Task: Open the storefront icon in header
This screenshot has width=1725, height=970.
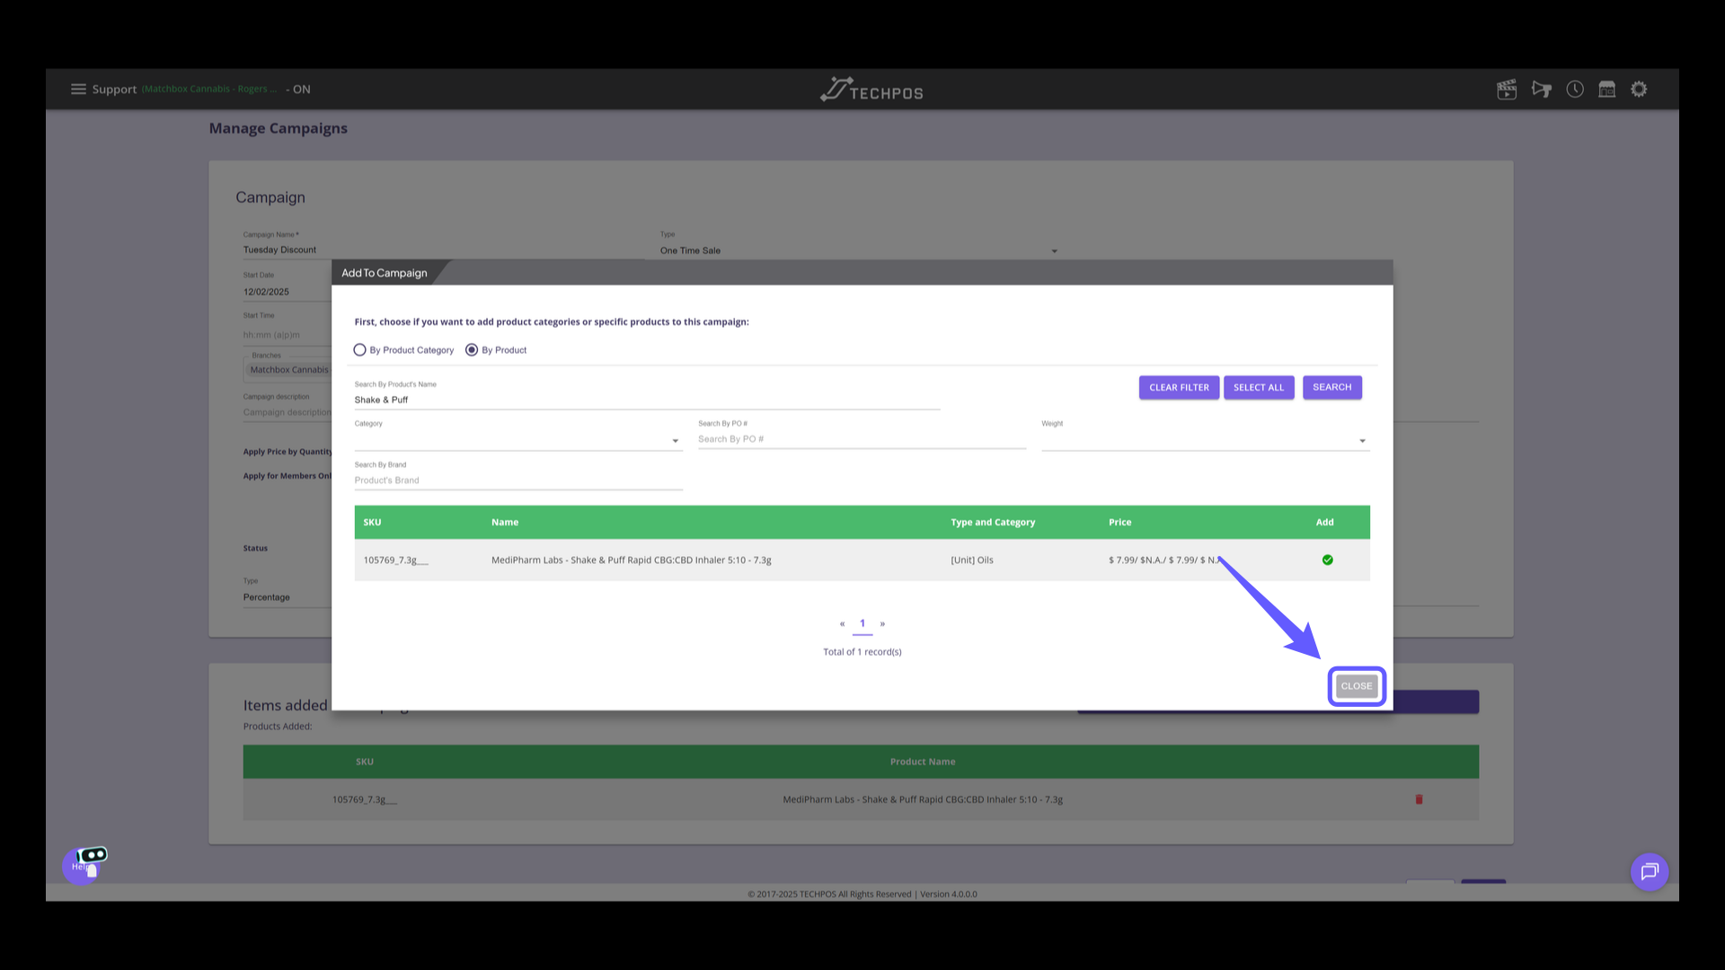Action: (x=1607, y=89)
